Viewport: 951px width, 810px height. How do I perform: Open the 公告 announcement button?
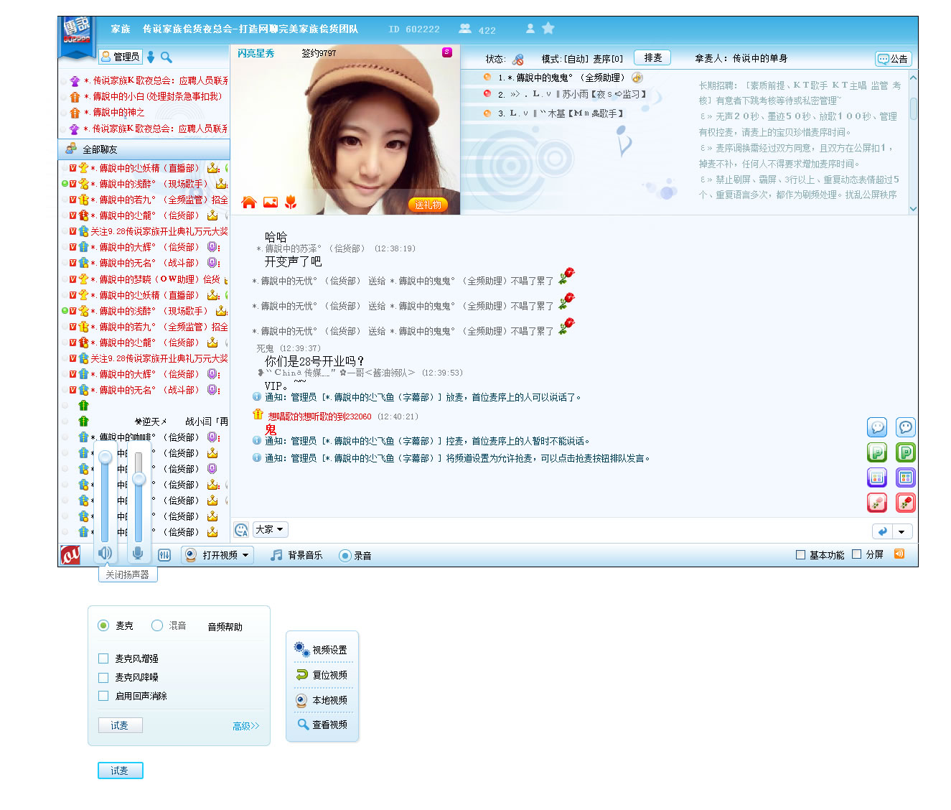click(893, 59)
